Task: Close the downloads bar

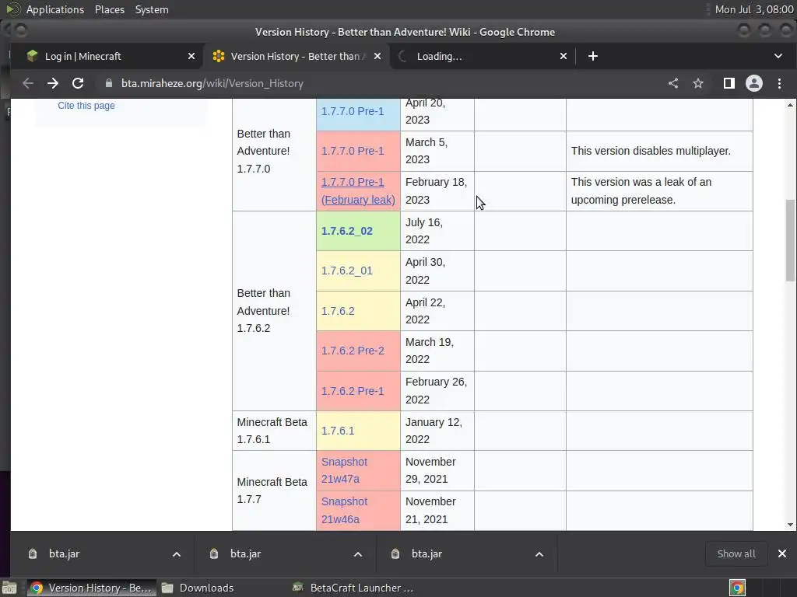Action: (781, 553)
